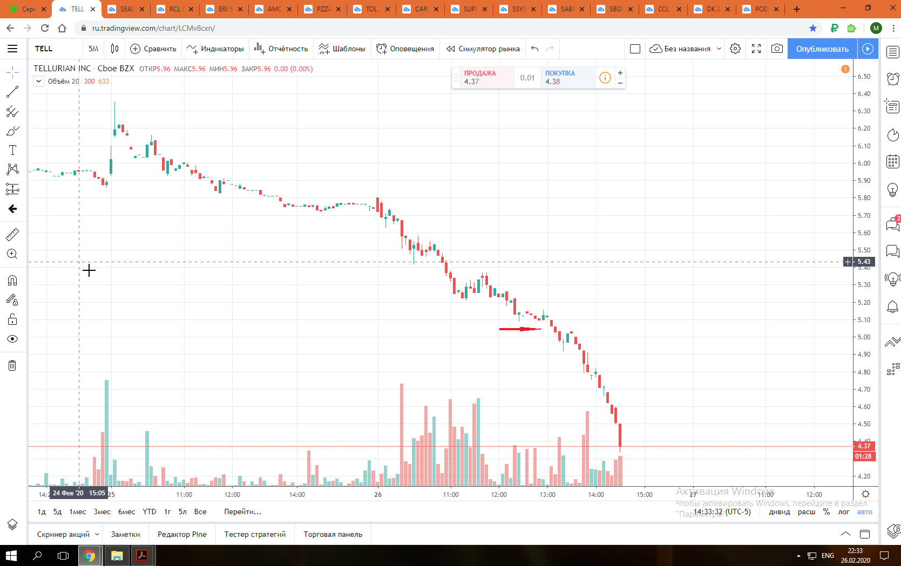Viewport: 901px width, 566px height.
Task: Select the Text annotation tool
Action: click(12, 150)
